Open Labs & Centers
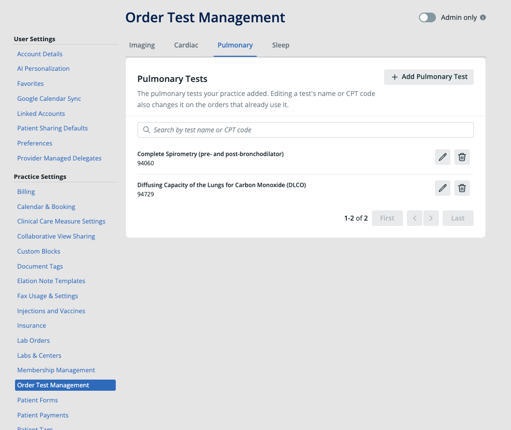This screenshot has width=511, height=430. 39,356
